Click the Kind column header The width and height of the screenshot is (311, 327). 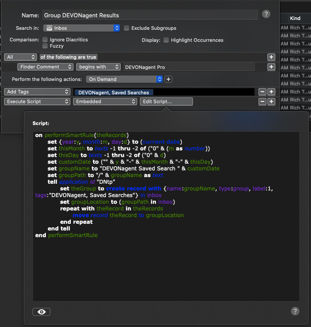click(295, 18)
